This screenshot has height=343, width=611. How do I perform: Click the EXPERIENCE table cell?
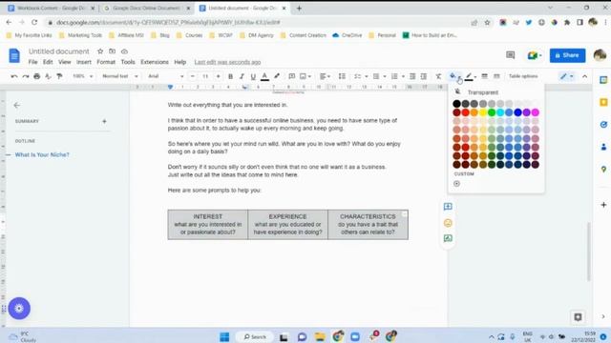[x=287, y=225]
